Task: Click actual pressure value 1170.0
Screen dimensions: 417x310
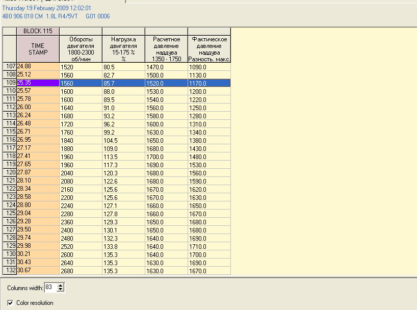Action: tap(210, 83)
